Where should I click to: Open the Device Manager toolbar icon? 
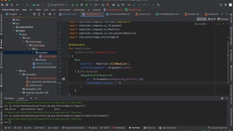[118, 5]
